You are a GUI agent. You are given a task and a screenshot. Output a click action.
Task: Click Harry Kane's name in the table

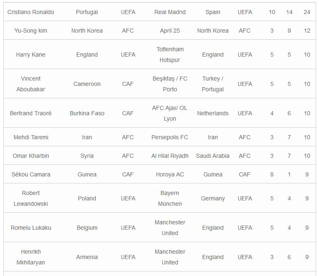(x=31, y=55)
